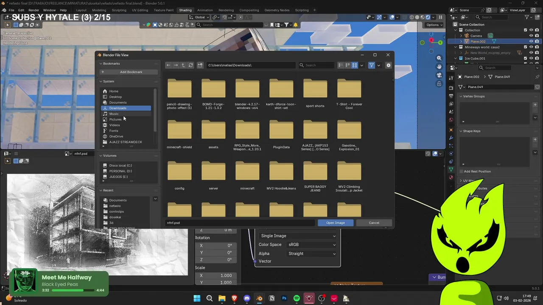Collapse the Bookmarks section
The width and height of the screenshot is (543, 305).
pos(101,64)
